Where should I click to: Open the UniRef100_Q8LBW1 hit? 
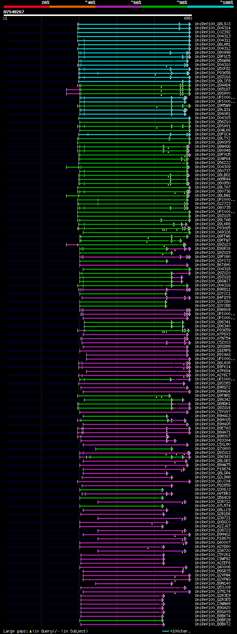click(213, 195)
